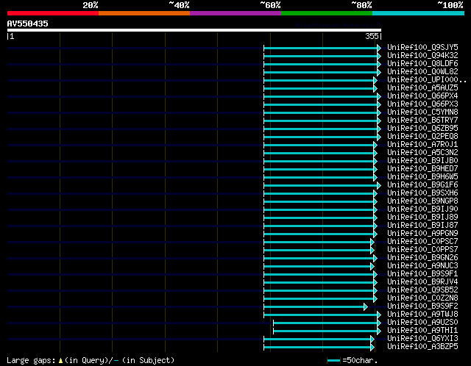This screenshot has height=366, width=471.
Task: Select label UniRef100_Q2PEQ8
Action: point(422,137)
